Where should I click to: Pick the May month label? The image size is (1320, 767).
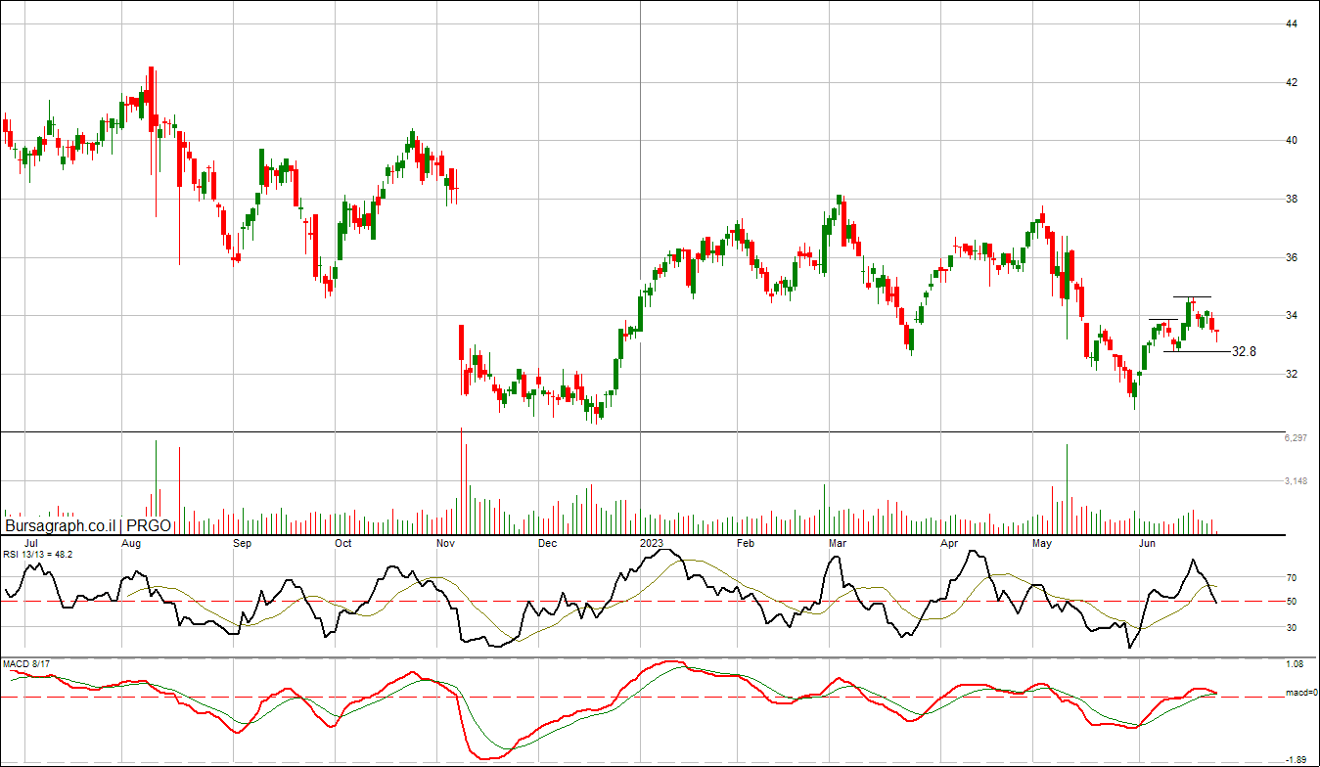(x=1042, y=542)
